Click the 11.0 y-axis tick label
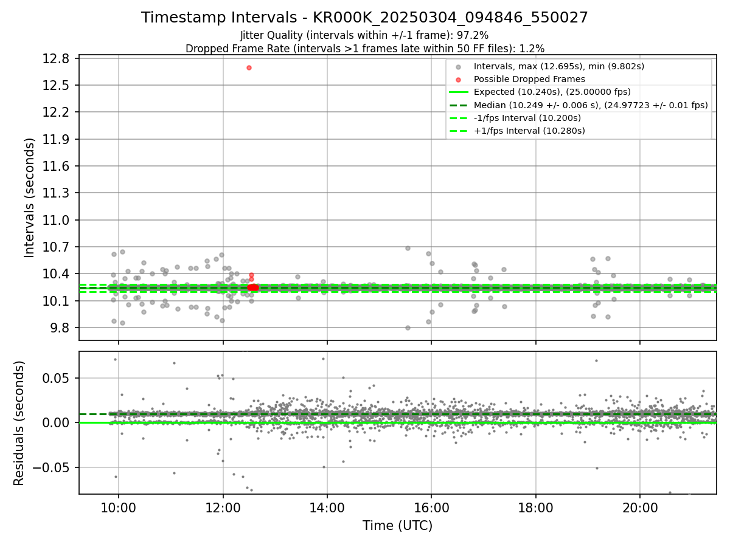Image resolution: width=730 pixels, height=547 pixels. [57, 220]
